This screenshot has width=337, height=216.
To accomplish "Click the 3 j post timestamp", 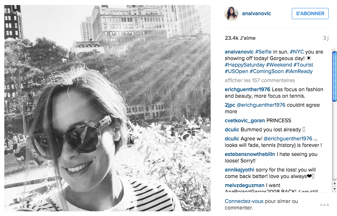I will tap(326, 38).
